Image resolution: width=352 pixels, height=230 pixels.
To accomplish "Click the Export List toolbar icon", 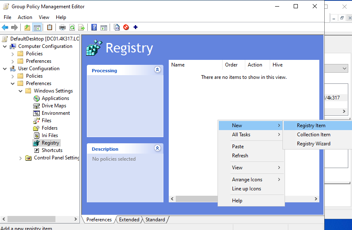I will [x=81, y=28].
